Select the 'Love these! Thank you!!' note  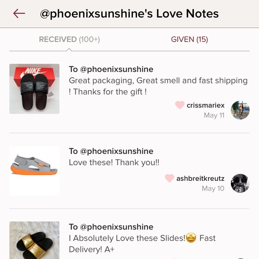[x=114, y=163]
